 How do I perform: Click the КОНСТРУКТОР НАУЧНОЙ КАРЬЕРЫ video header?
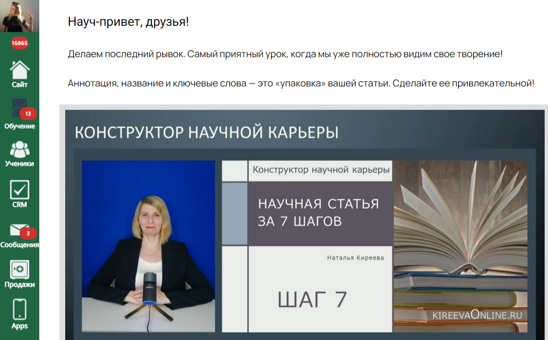pos(206,133)
